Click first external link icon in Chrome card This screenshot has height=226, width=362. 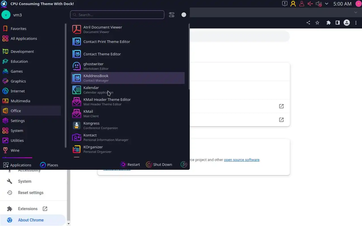281,106
